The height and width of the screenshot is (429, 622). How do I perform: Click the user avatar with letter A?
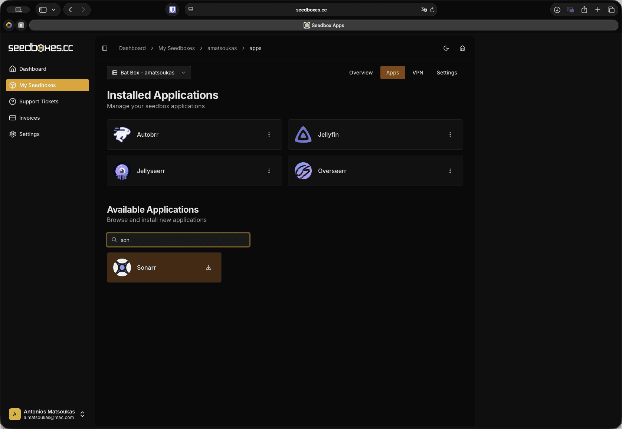point(15,414)
